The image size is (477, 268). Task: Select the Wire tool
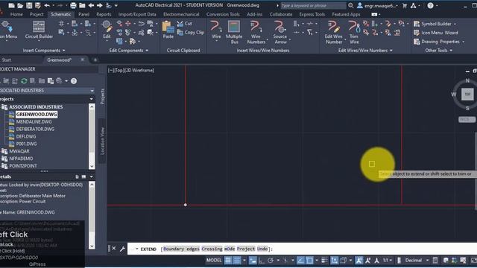pos(216,30)
